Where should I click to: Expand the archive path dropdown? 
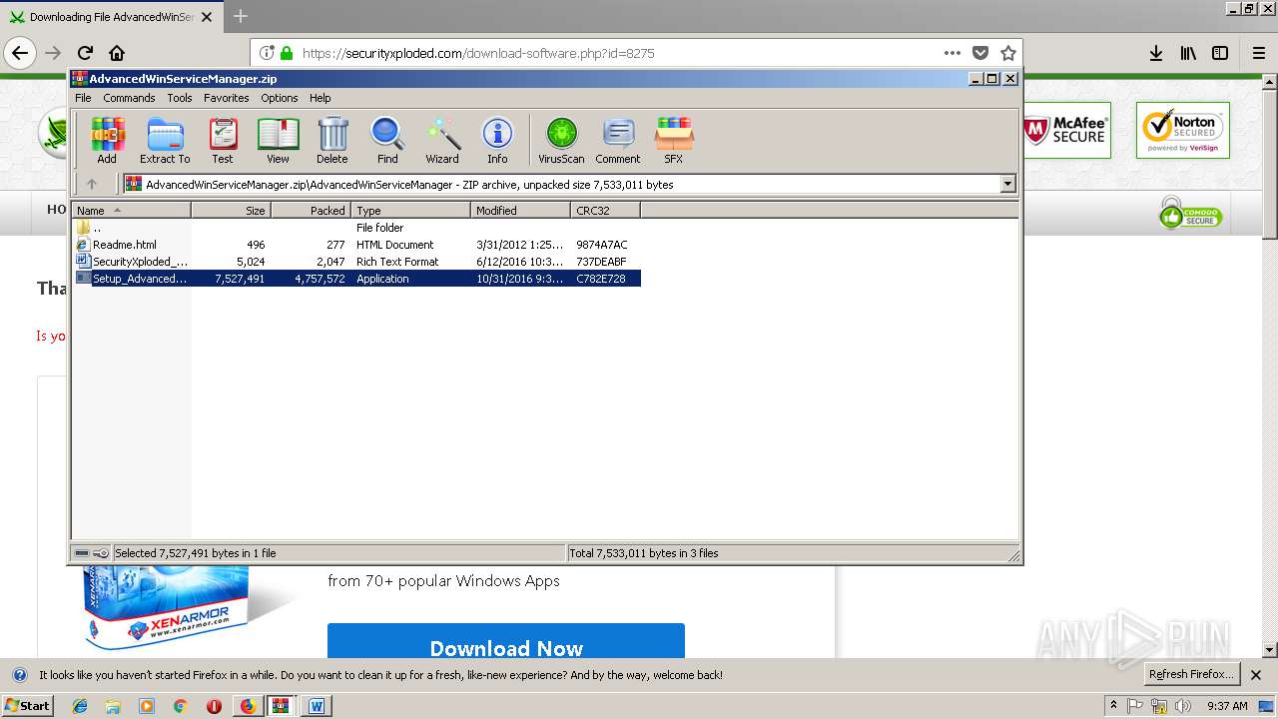pos(1007,184)
